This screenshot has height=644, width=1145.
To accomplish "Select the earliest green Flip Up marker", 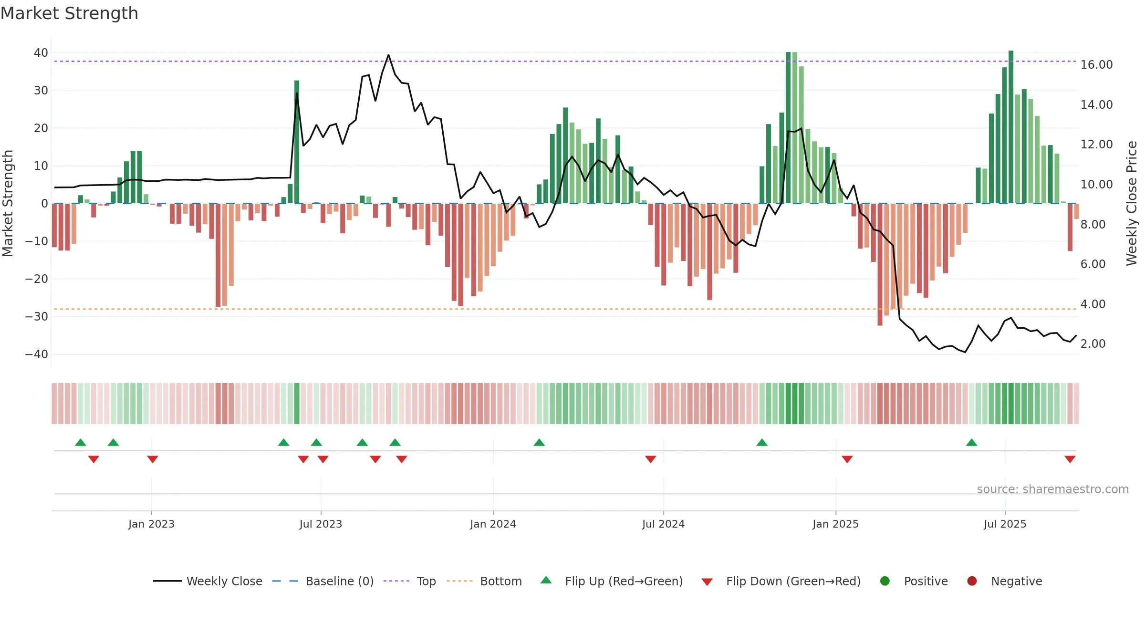I will pyautogui.click(x=81, y=442).
